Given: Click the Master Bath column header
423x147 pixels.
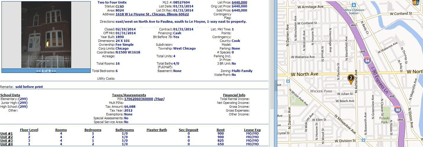Looking at the screenshot, I should 157,130.
